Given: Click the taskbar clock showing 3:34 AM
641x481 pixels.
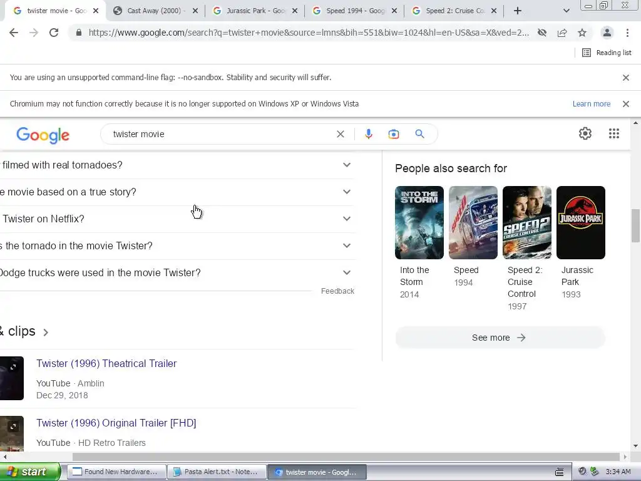Looking at the screenshot, I should (x=618, y=472).
